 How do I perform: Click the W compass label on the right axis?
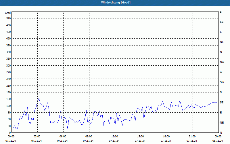[221, 72]
